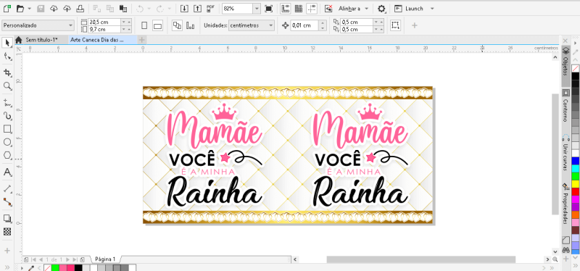Click the nudge distance field 0,01 cm

click(304, 25)
